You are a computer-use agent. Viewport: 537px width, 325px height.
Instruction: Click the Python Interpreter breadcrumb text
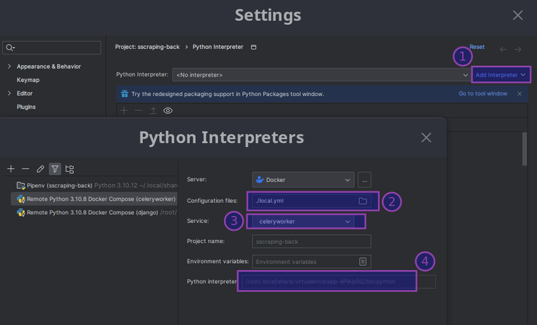click(x=217, y=47)
